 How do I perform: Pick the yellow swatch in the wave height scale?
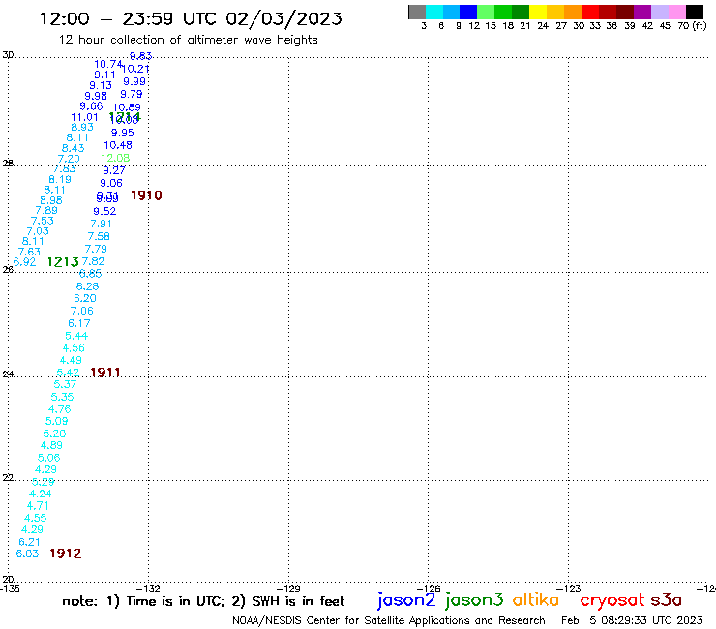tap(538, 12)
